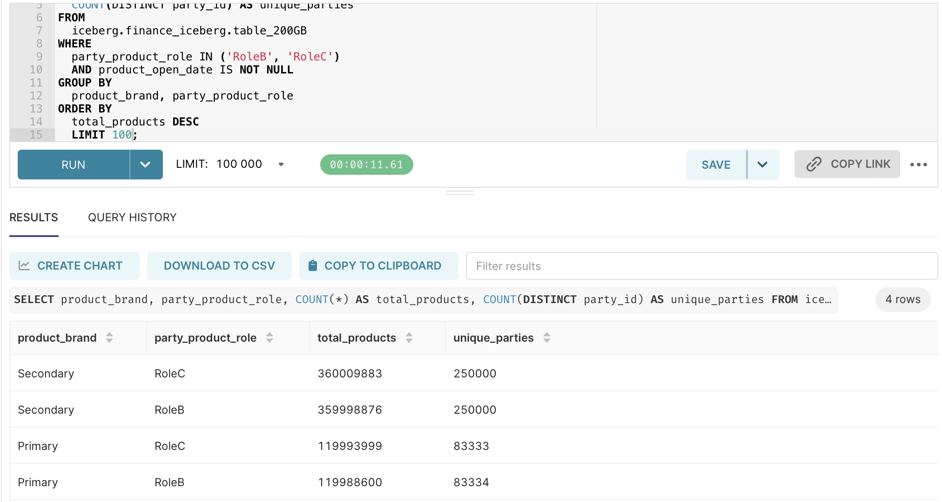Download results to CSV
This screenshot has width=942, height=502.
(x=219, y=266)
